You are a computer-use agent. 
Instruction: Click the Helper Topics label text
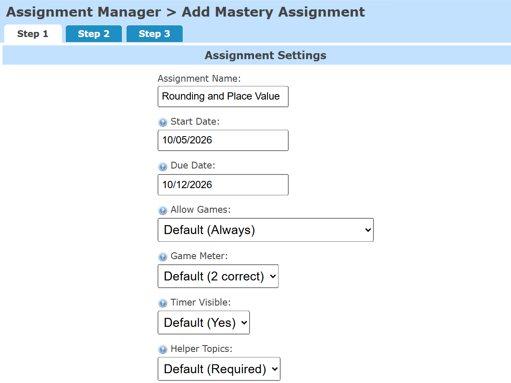(x=202, y=349)
